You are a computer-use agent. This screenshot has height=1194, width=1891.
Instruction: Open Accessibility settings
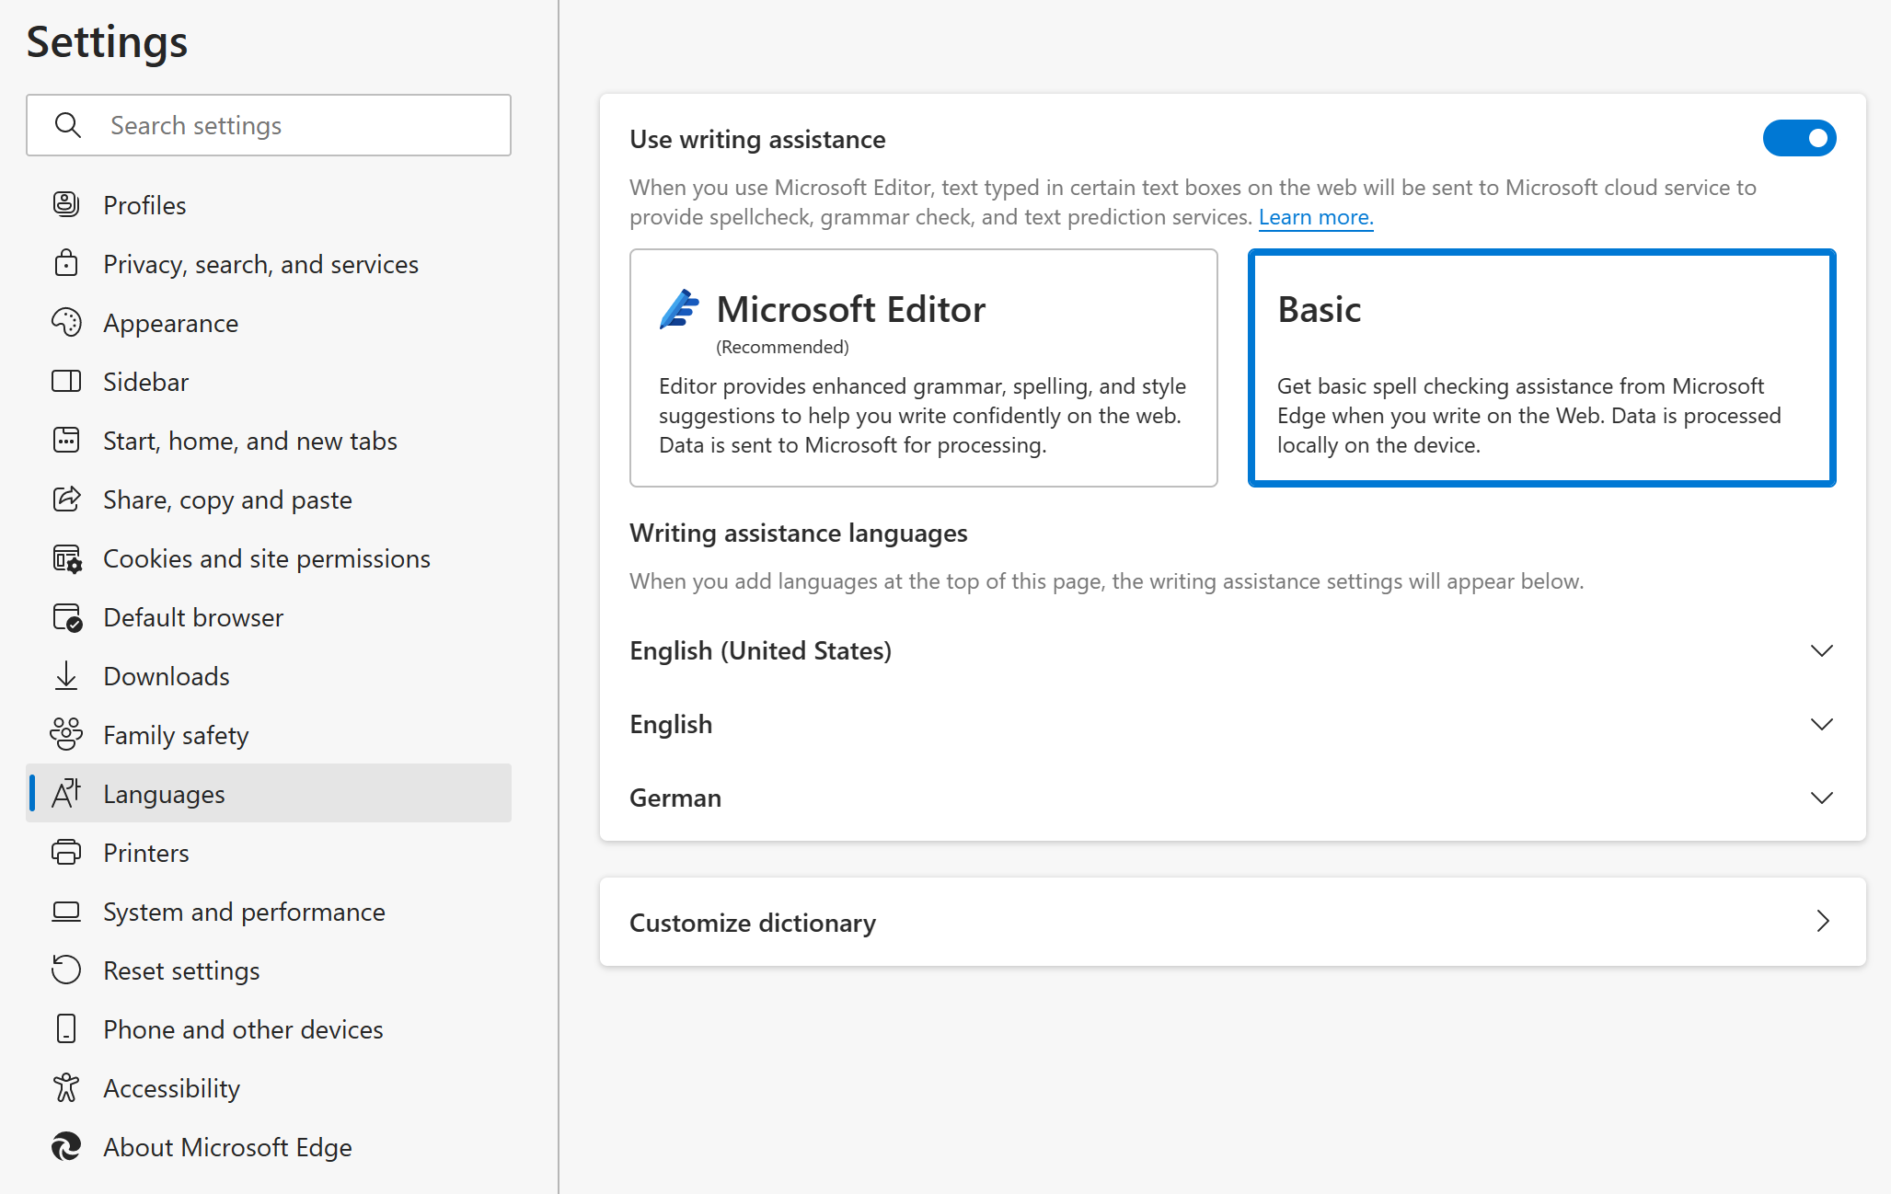pyautogui.click(x=269, y=1087)
